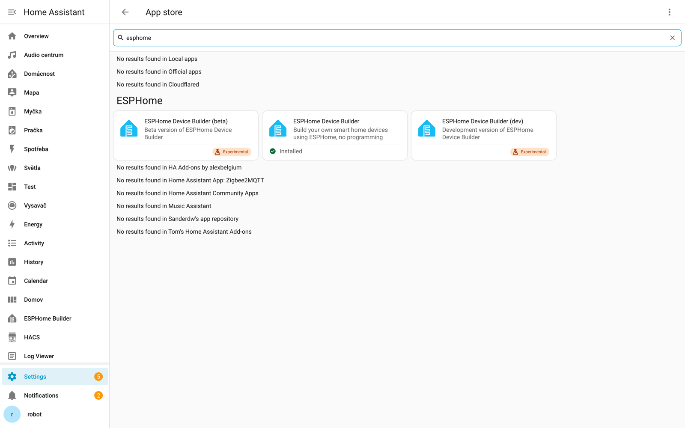Open the Vysavač robot vacuum icon
This screenshot has width=685, height=428.
click(12, 205)
